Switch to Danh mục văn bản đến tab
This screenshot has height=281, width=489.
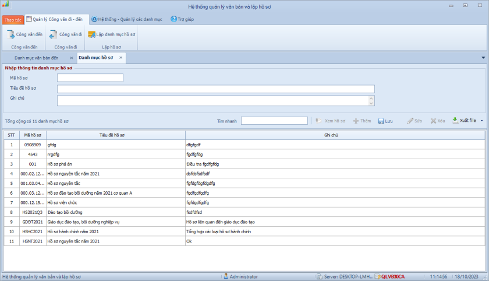[x=36, y=58]
